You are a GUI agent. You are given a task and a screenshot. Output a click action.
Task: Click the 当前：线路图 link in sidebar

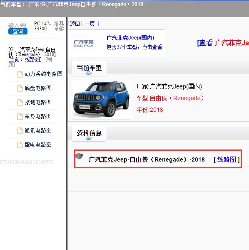tap(25, 59)
